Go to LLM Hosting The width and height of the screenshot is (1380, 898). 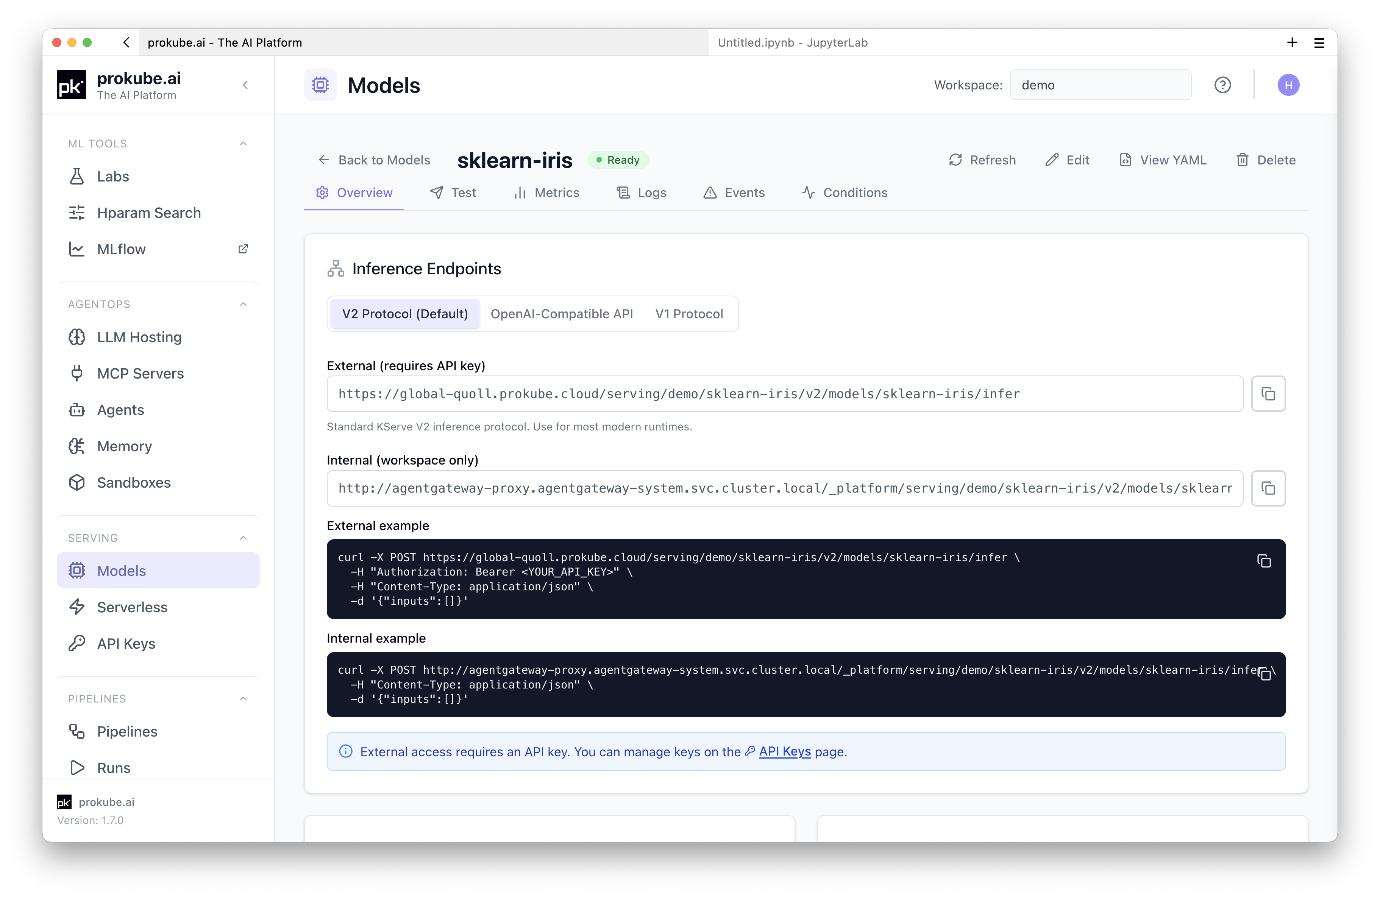[x=158, y=337]
